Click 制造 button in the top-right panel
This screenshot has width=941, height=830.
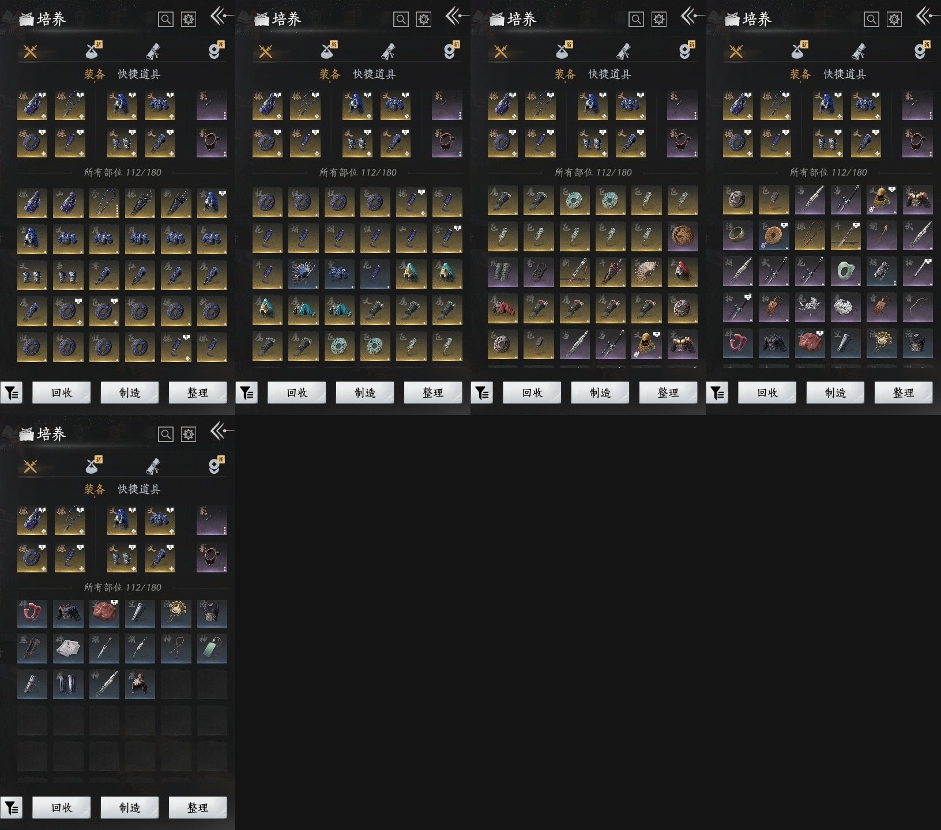tap(835, 393)
